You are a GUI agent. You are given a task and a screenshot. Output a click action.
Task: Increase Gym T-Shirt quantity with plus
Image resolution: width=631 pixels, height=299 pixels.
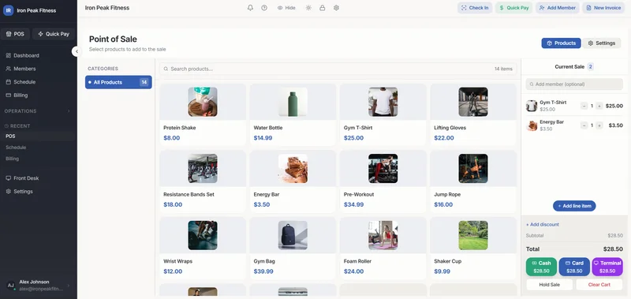pos(599,106)
